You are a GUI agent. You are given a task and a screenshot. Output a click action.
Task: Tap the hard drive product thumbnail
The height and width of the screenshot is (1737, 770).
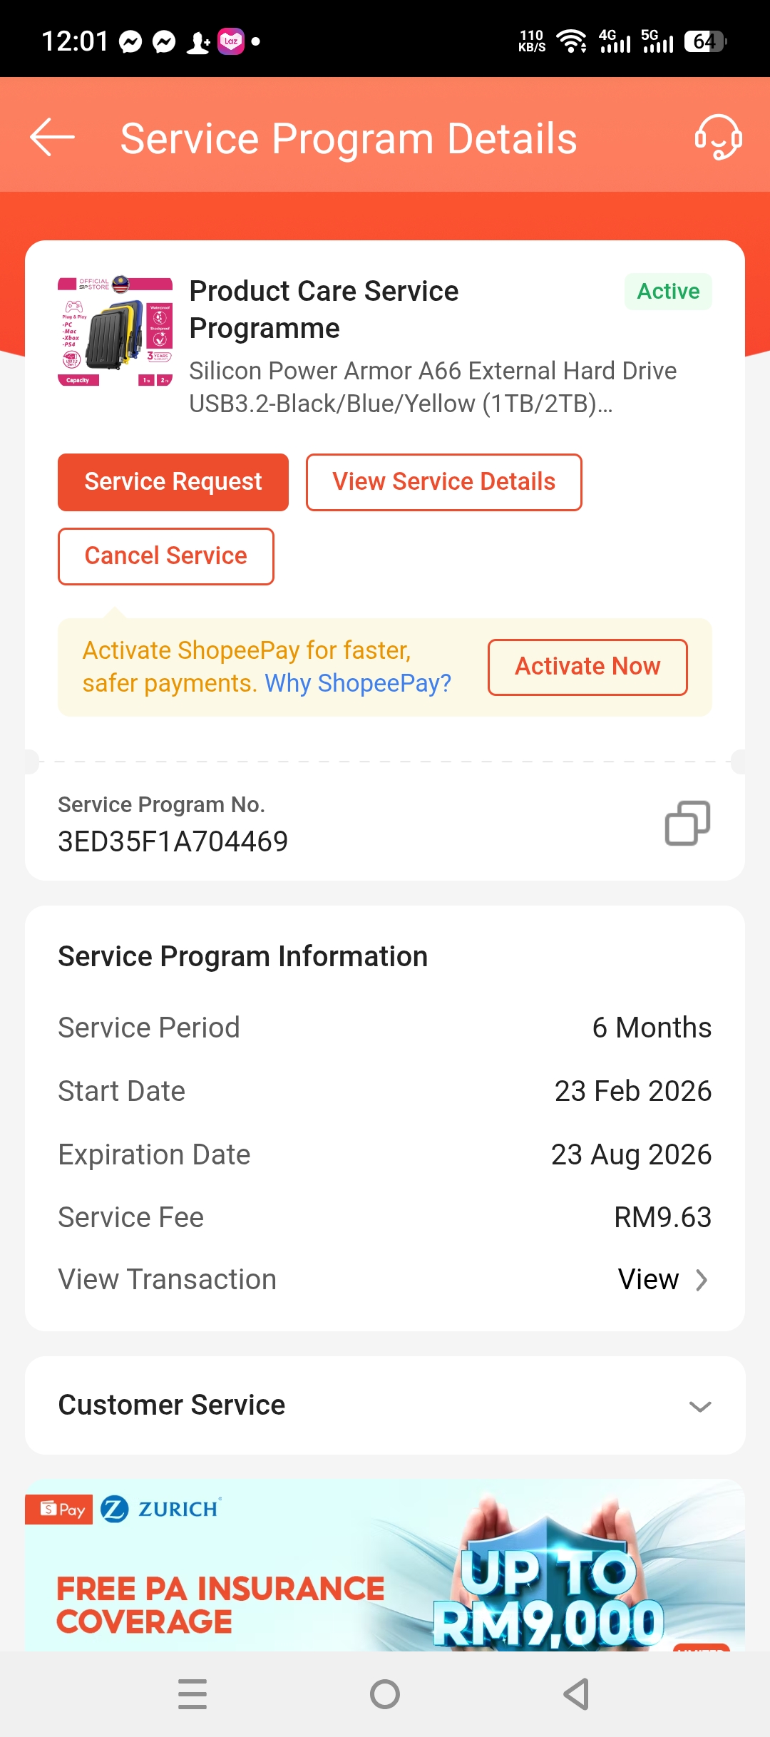pyautogui.click(x=115, y=332)
